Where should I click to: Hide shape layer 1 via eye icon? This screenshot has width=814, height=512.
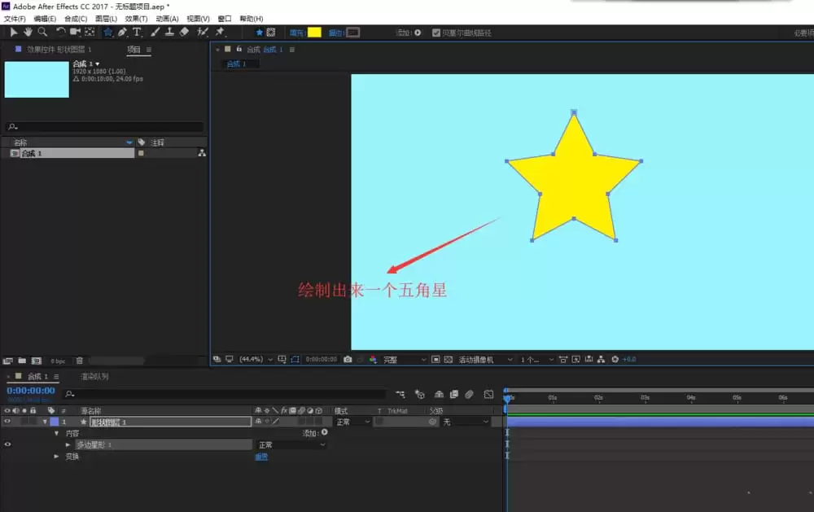coord(7,422)
